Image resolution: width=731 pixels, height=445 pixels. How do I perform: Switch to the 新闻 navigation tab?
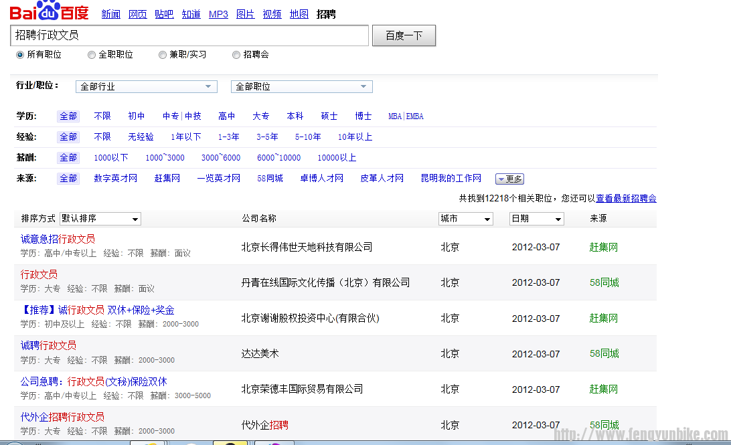[110, 13]
